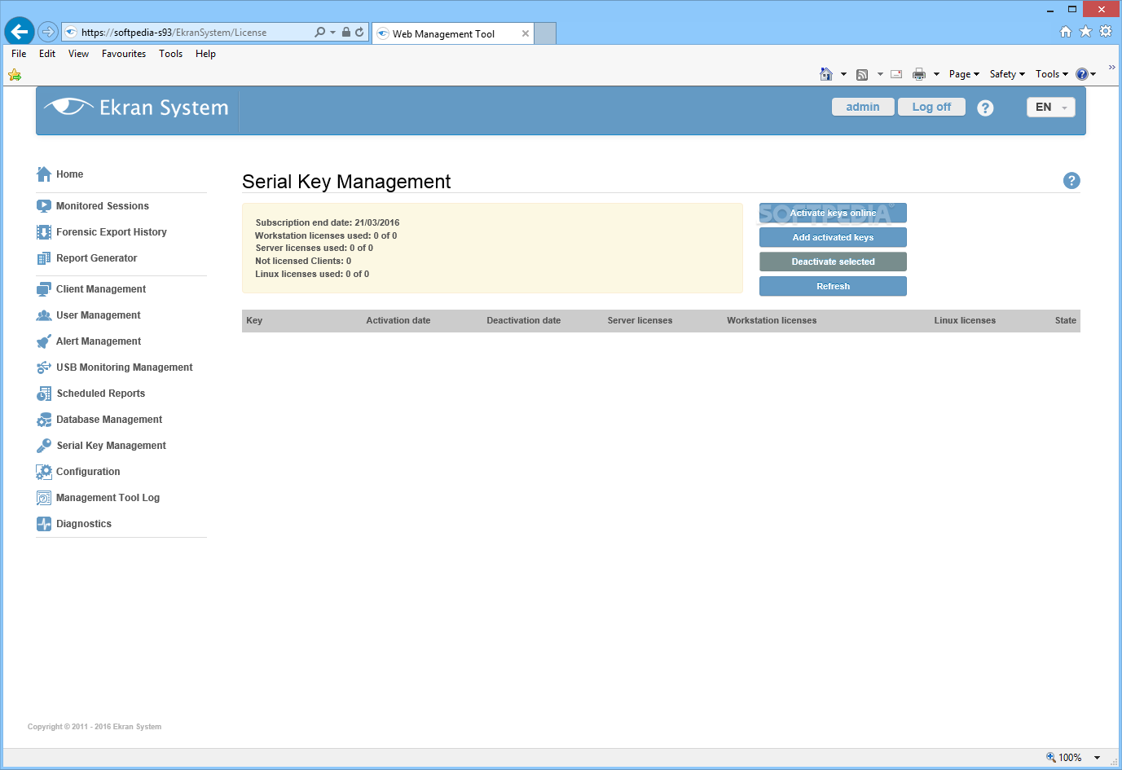Expand the feeds dropdown arrow
The image size is (1122, 770).
coord(880,74)
